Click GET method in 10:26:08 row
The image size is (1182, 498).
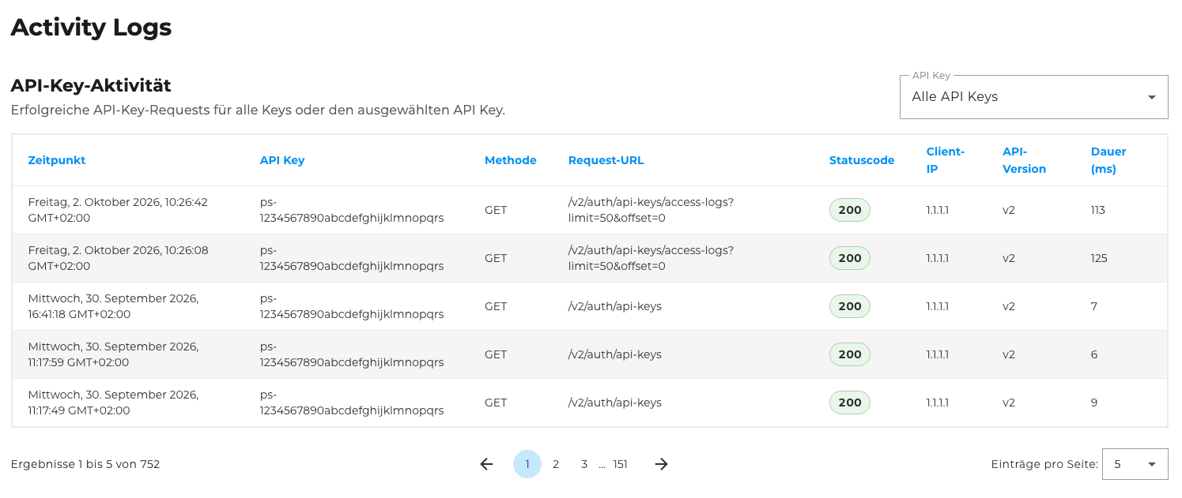(x=496, y=258)
